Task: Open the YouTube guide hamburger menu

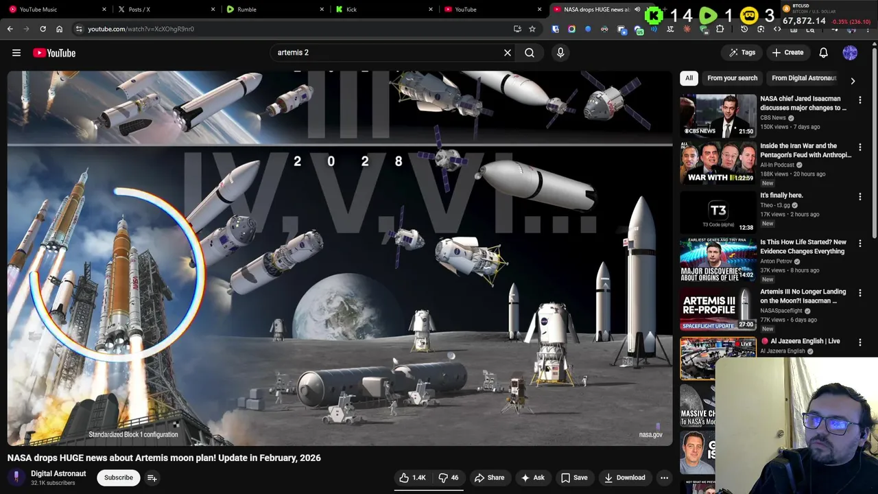Action: coord(16,53)
